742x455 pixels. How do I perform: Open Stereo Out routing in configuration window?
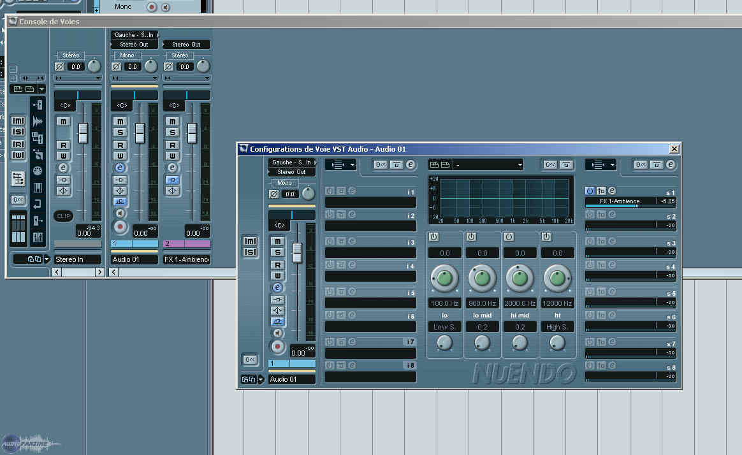coord(291,172)
